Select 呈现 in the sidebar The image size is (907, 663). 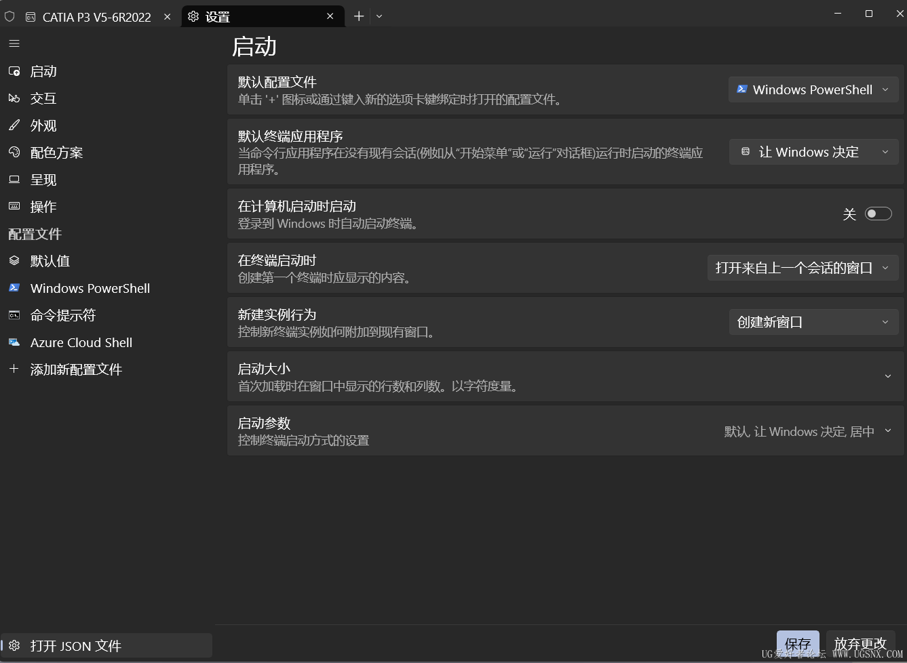pyautogui.click(x=43, y=180)
